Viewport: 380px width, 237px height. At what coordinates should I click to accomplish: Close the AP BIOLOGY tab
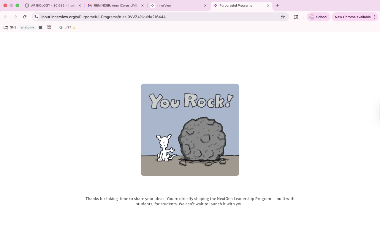pyautogui.click(x=80, y=5)
